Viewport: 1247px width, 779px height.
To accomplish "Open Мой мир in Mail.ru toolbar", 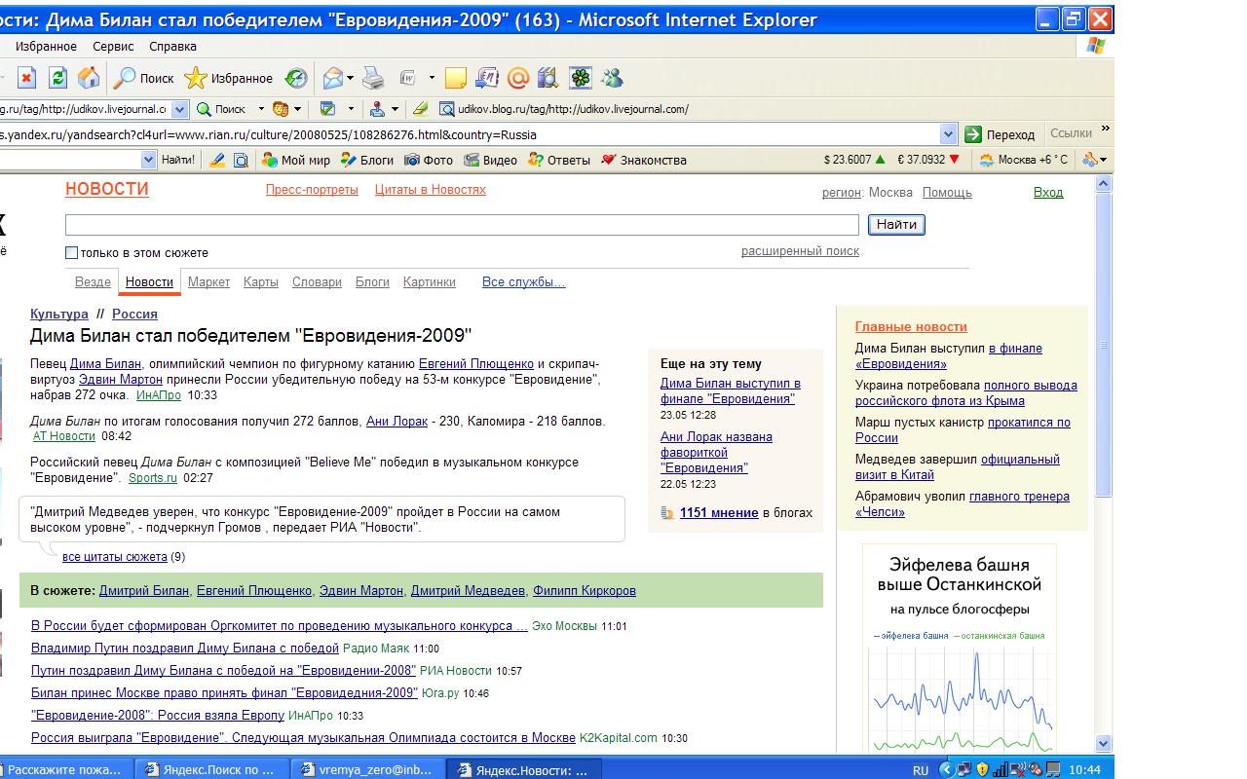I will pyautogui.click(x=295, y=160).
